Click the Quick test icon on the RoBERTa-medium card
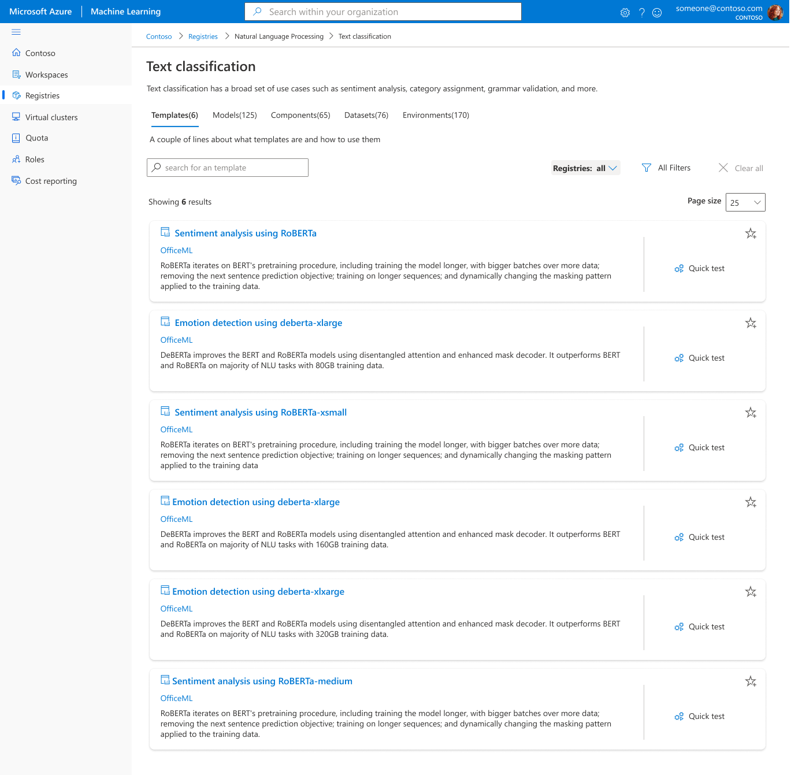 (x=679, y=717)
